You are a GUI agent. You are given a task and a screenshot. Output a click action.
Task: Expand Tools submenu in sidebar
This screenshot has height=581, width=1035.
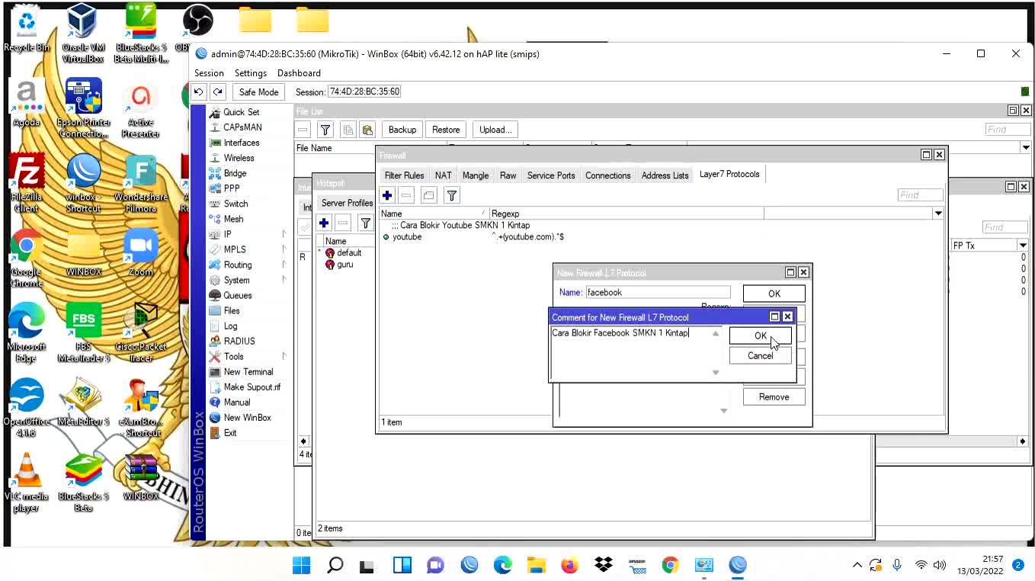point(284,356)
